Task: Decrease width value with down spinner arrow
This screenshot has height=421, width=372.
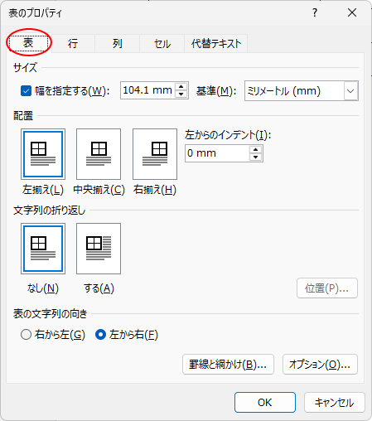Action: [x=181, y=94]
